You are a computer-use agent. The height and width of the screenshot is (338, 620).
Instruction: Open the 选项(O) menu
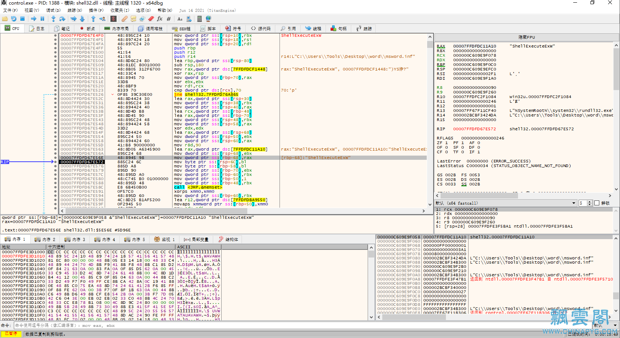point(143,10)
